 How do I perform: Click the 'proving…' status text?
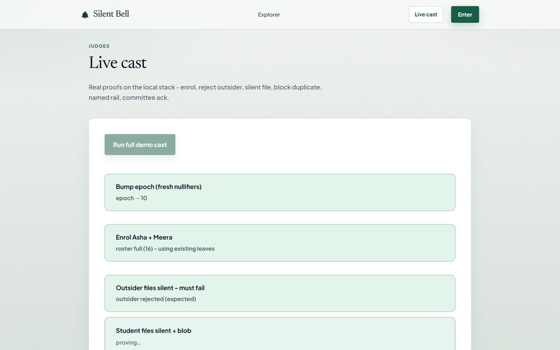click(x=129, y=342)
